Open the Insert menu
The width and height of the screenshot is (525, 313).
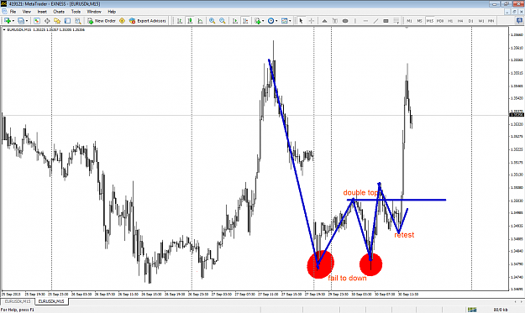point(42,12)
